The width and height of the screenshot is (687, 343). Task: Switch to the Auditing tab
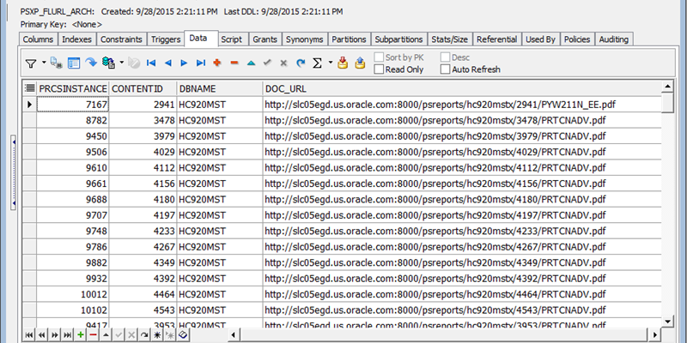click(x=614, y=39)
